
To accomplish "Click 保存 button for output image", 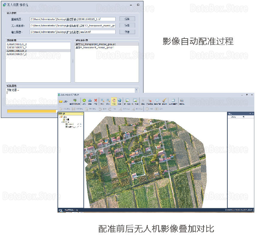I will pyautogui.click(x=127, y=32).
